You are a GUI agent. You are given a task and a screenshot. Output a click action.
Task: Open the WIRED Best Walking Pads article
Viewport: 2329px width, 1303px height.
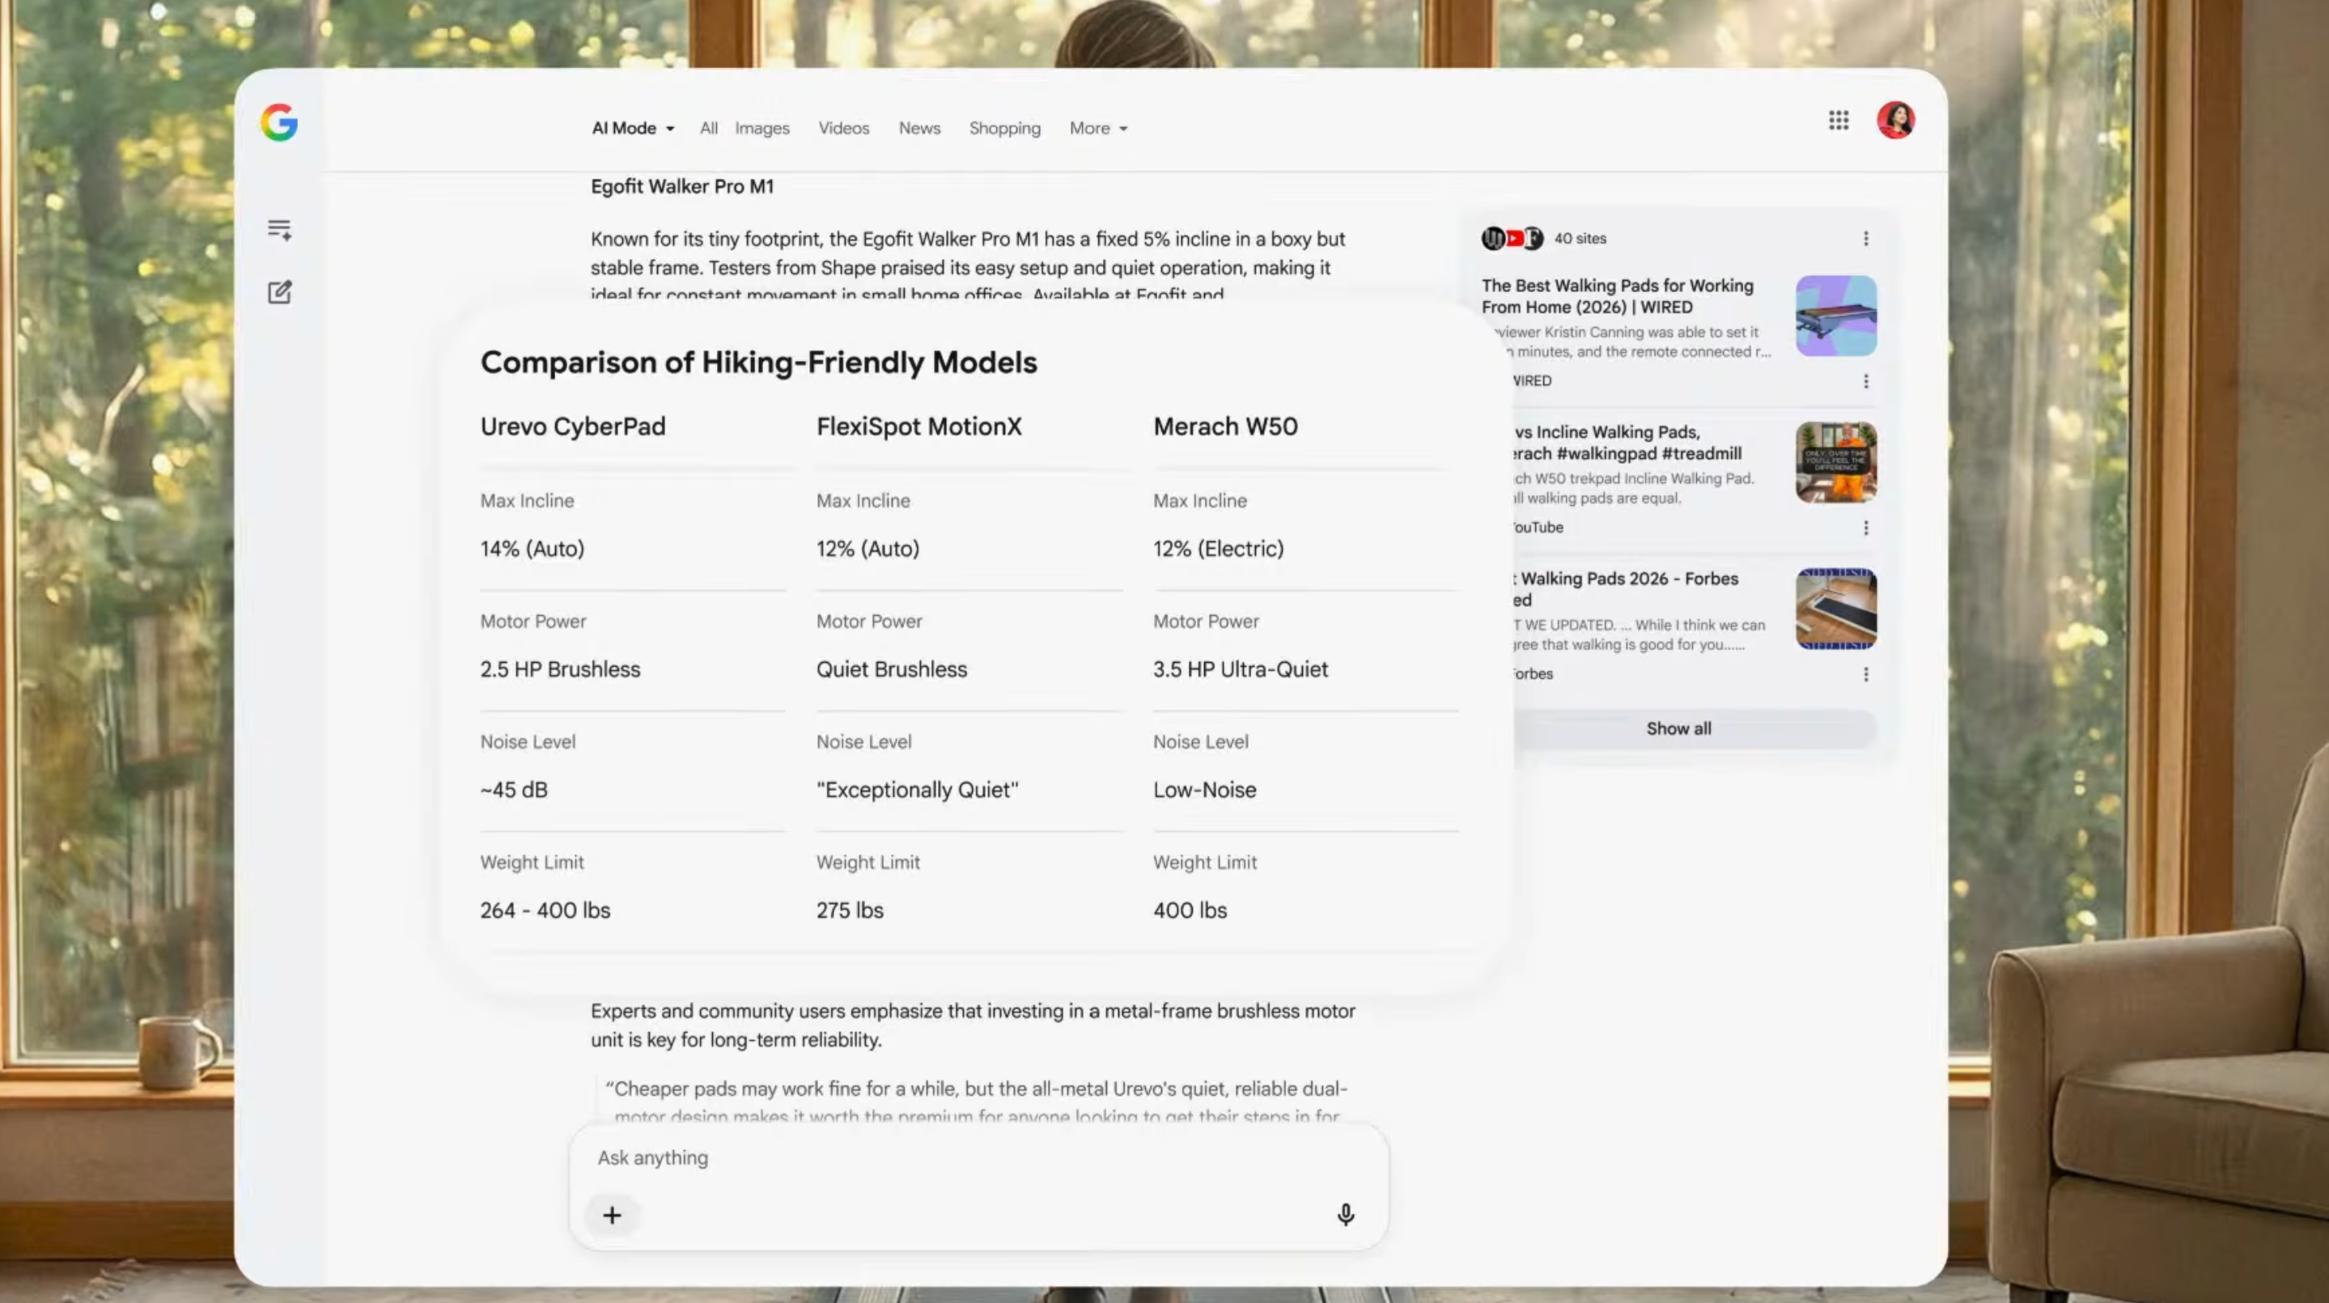pyautogui.click(x=1618, y=296)
